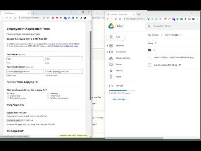The height and width of the screenshot is (151, 201).
Task: Click the choose file button for resume
Action: [x=13, y=120]
